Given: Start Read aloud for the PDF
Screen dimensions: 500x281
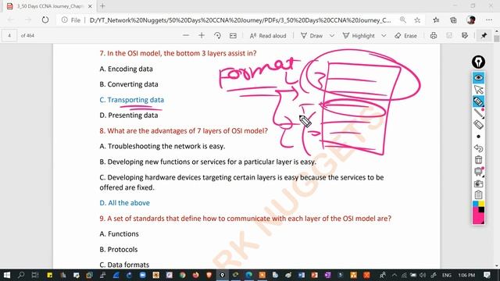Looking at the screenshot, I should [268, 36].
